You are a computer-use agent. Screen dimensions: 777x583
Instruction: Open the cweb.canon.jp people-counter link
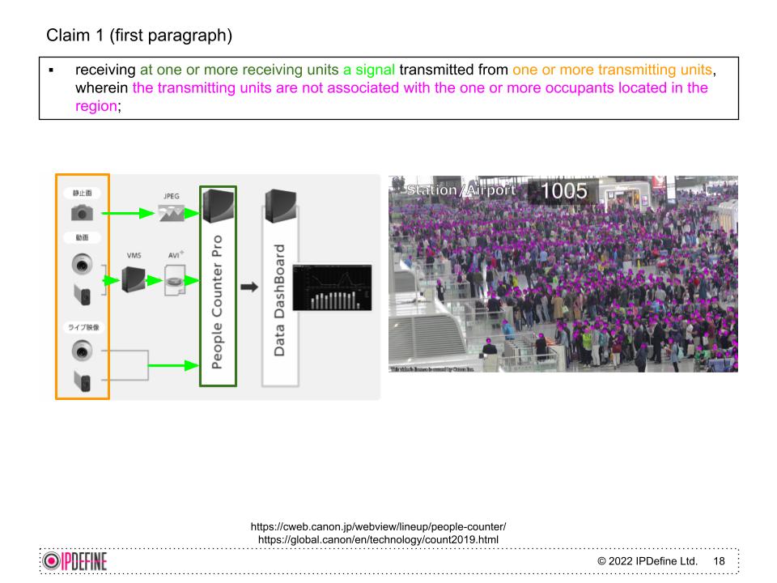pos(378,526)
